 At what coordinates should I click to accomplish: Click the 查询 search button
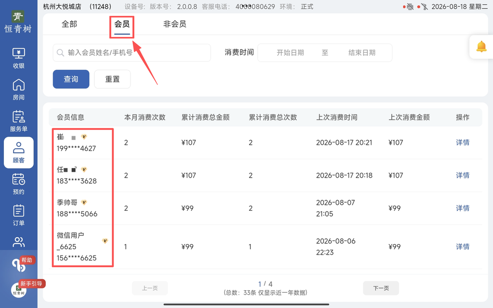(71, 79)
